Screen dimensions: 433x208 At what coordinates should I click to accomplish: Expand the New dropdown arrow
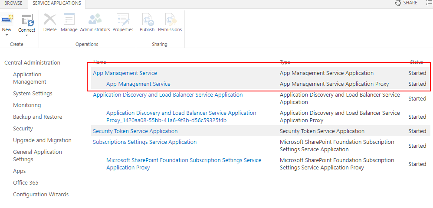(x=7, y=35)
